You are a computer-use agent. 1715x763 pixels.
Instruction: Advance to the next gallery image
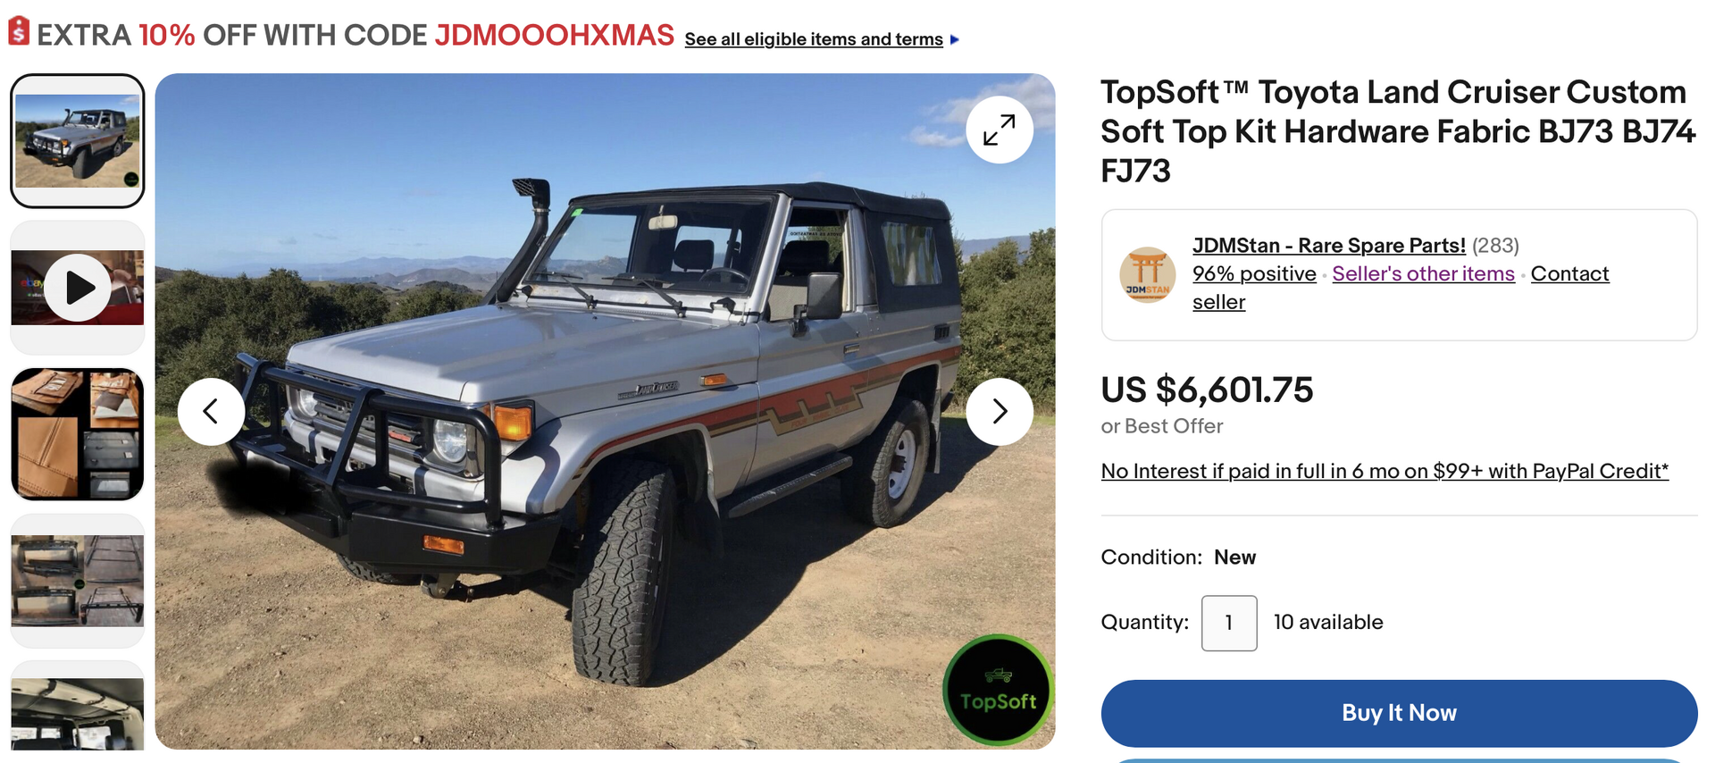click(x=999, y=412)
